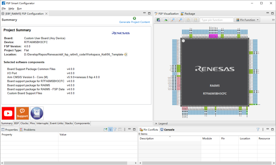Screen dimensions: 276x165
Task: Click the Pin column header in Pin Conflicts
Action: point(229,138)
